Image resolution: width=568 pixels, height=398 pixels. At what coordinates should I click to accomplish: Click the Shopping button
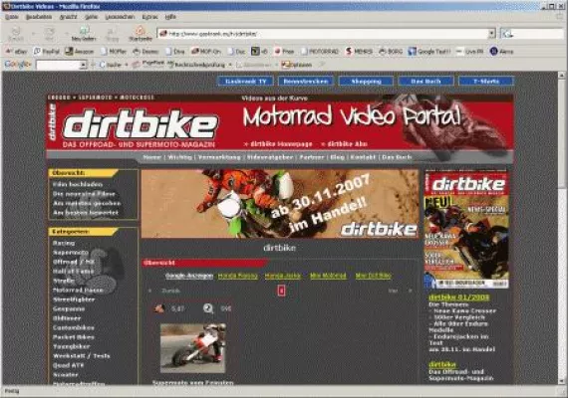(x=366, y=81)
